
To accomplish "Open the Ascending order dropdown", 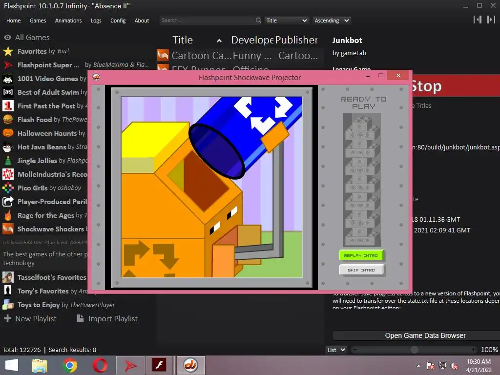I will (x=332, y=21).
